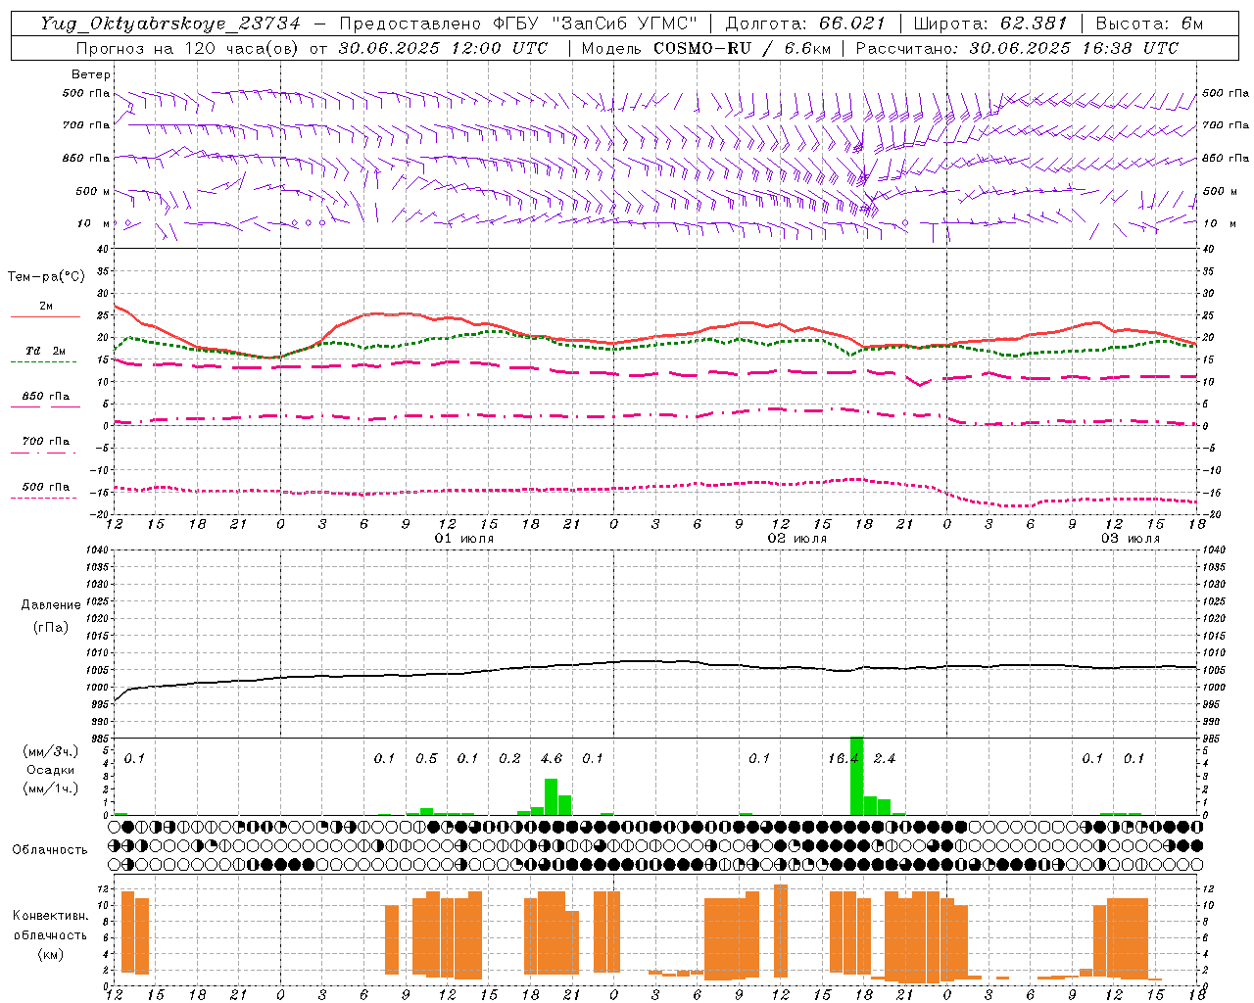This screenshot has height=1003, width=1254.
Task: Click the 'Td 2м' dew point legend entry
Action: coord(45,351)
